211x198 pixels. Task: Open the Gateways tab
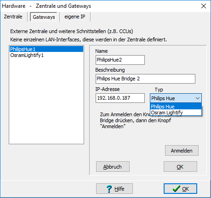[x=44, y=17]
